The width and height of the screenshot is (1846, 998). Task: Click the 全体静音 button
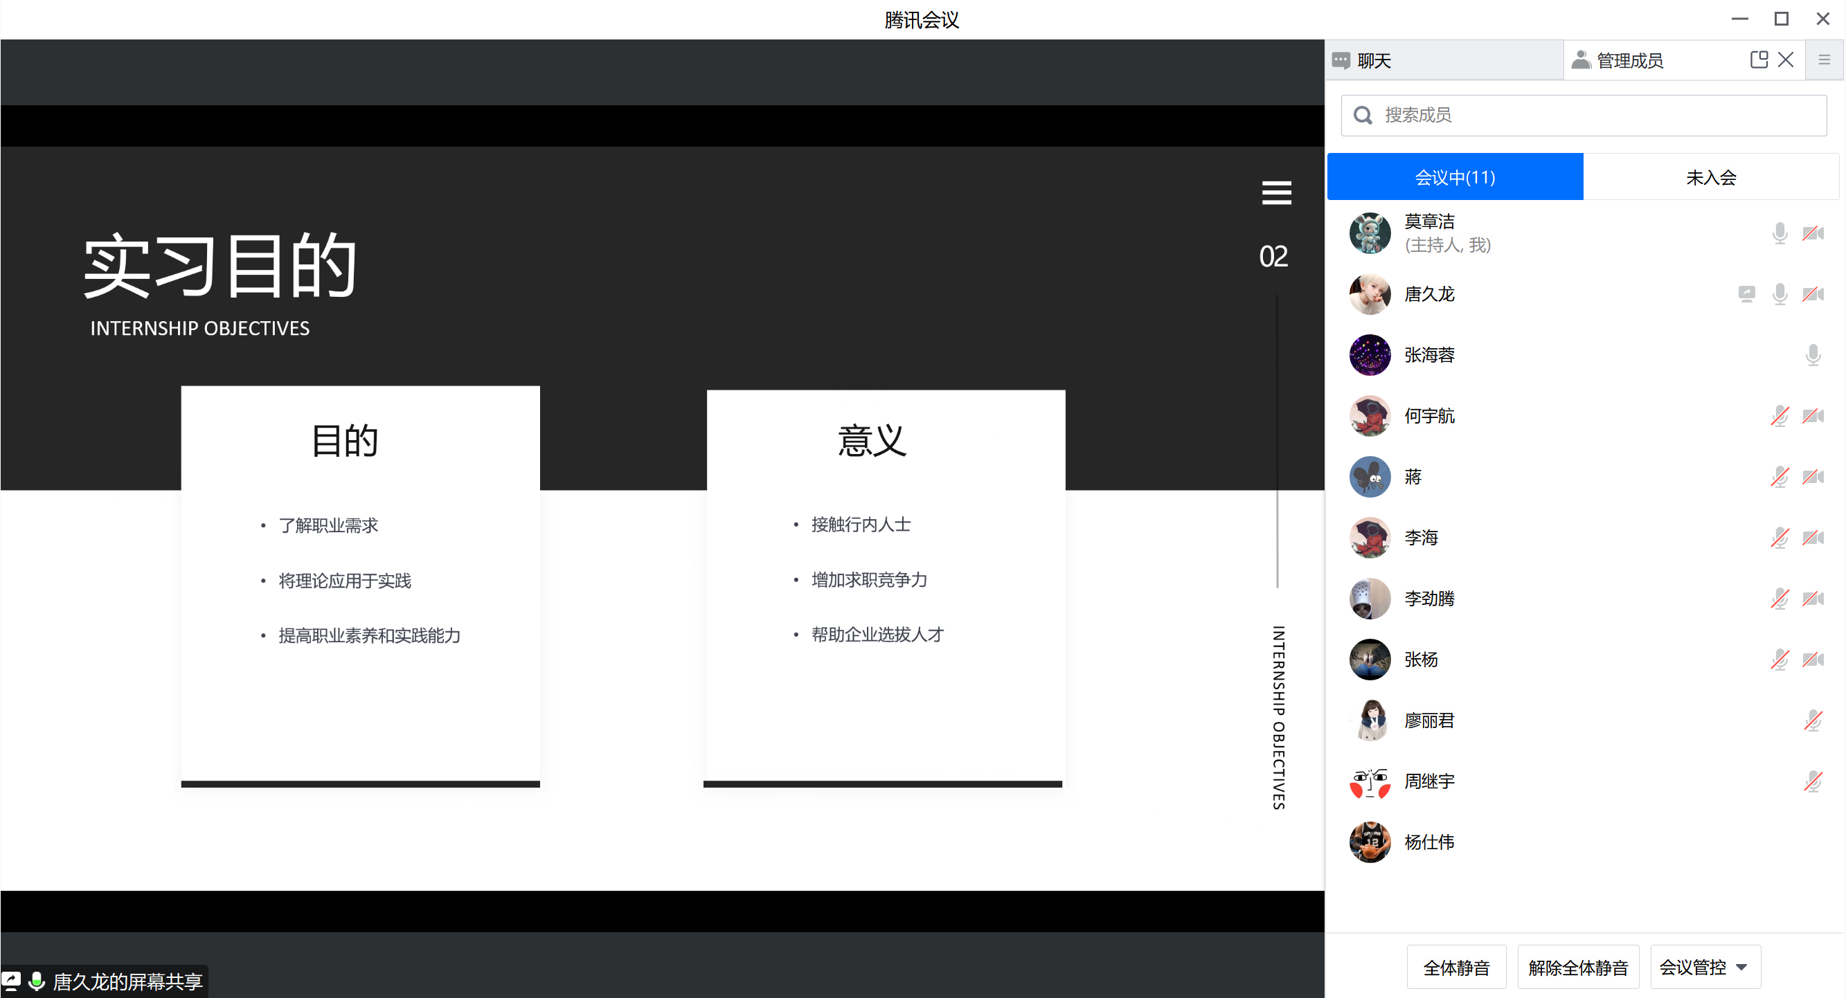1456,967
